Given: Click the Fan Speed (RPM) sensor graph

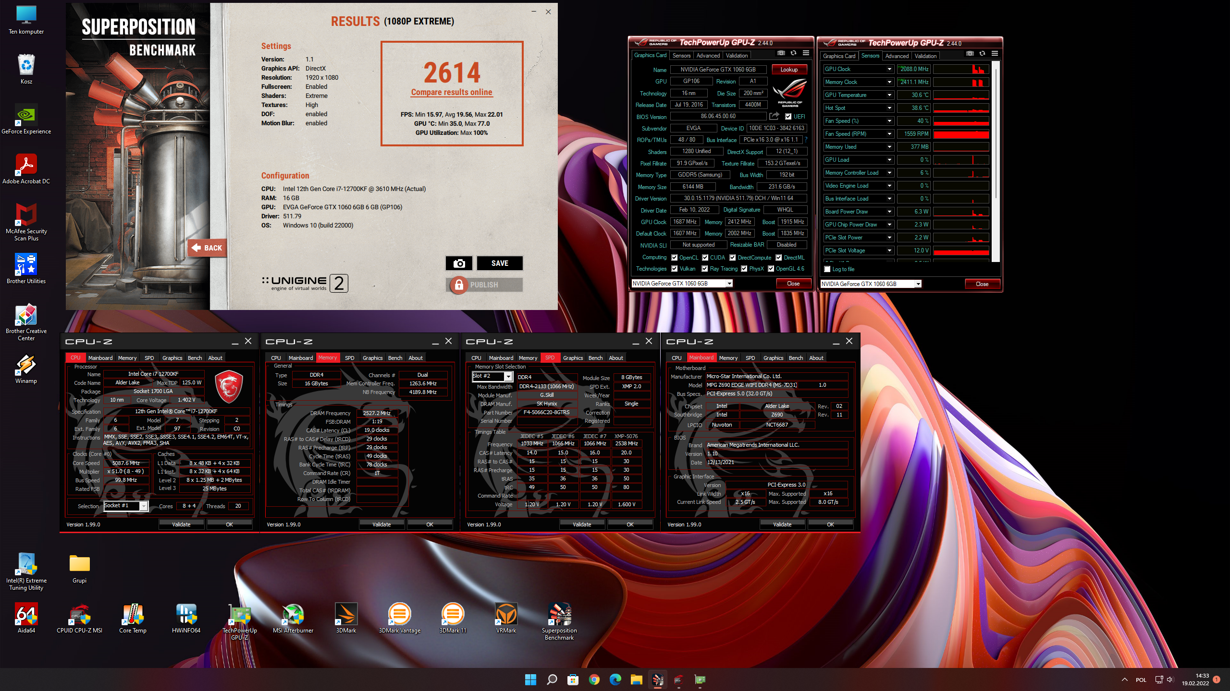Looking at the screenshot, I should pyautogui.click(x=961, y=134).
